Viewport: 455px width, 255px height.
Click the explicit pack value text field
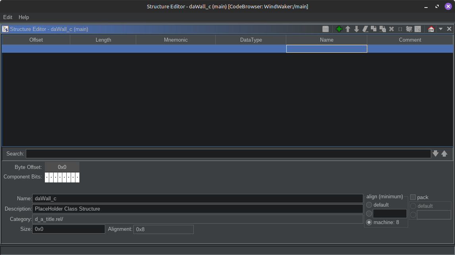pyautogui.click(x=434, y=215)
